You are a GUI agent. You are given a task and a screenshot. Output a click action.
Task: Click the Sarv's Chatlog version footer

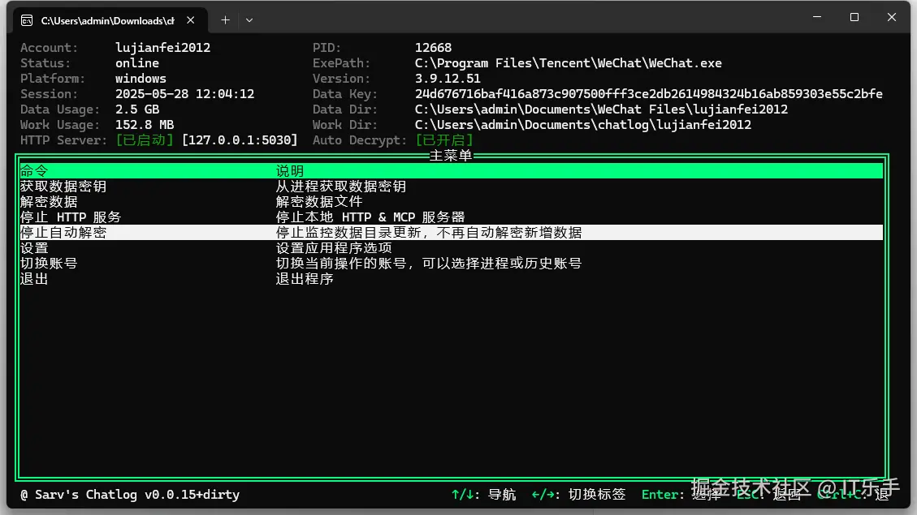tap(130, 495)
